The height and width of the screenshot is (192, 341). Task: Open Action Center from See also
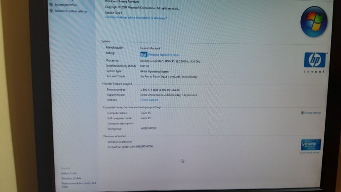pos(69,173)
